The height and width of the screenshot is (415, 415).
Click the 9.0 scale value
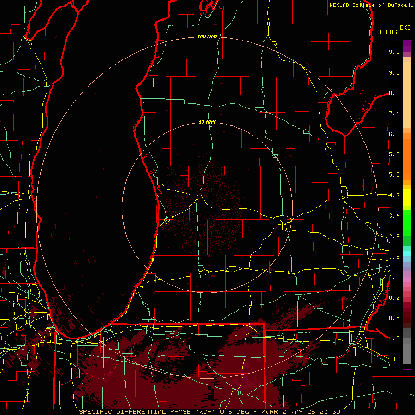click(x=394, y=72)
